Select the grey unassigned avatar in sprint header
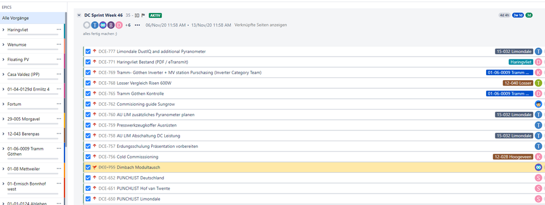This screenshot has width=545, height=205. tap(87, 25)
